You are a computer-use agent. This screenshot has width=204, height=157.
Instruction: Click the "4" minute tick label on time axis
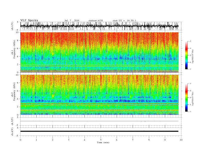[84, 140]
